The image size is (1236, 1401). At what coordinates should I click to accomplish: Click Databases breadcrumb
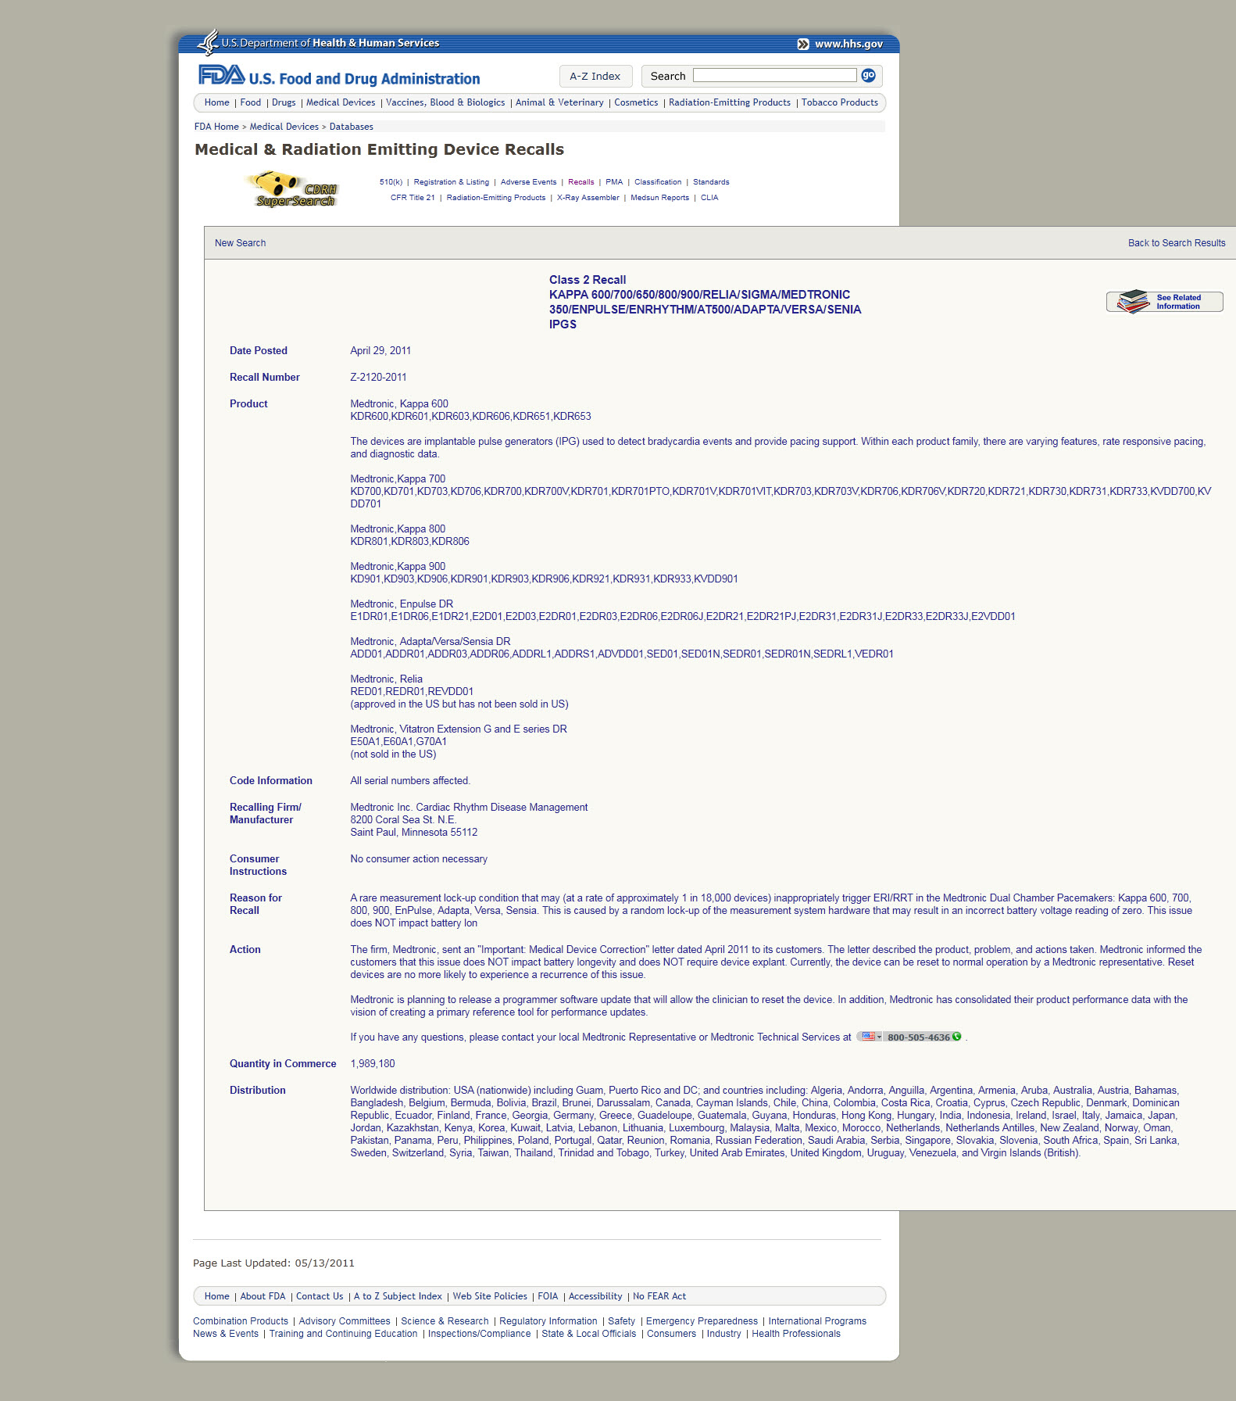point(352,127)
